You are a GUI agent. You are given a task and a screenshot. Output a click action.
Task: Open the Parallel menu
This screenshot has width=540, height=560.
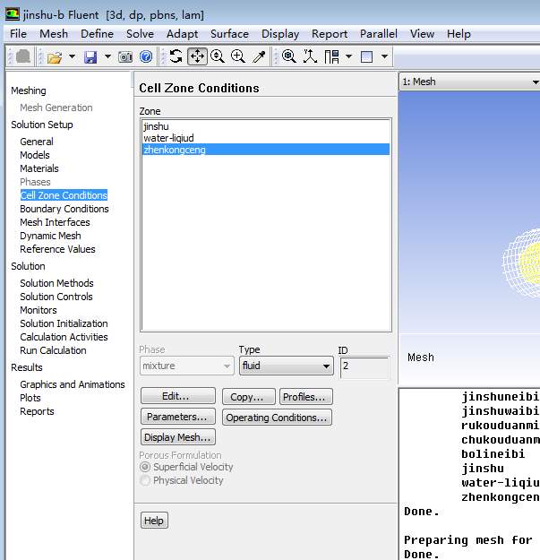[x=379, y=34]
